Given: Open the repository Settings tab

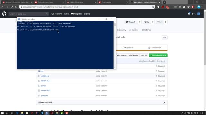Looking at the screenshot, I should tap(146, 30).
